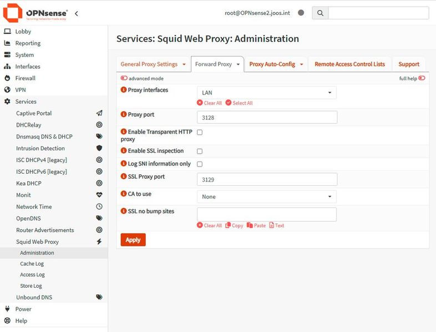Open the Support tab
This screenshot has width=436, height=332.
pyautogui.click(x=409, y=64)
